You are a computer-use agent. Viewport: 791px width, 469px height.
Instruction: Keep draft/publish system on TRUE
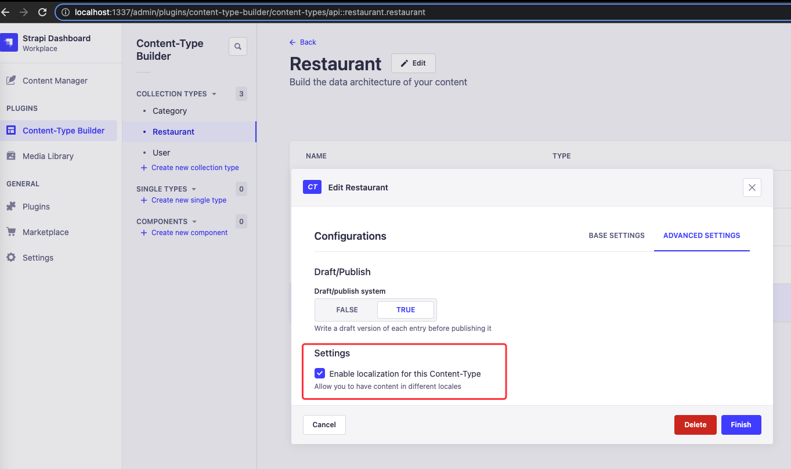click(406, 309)
